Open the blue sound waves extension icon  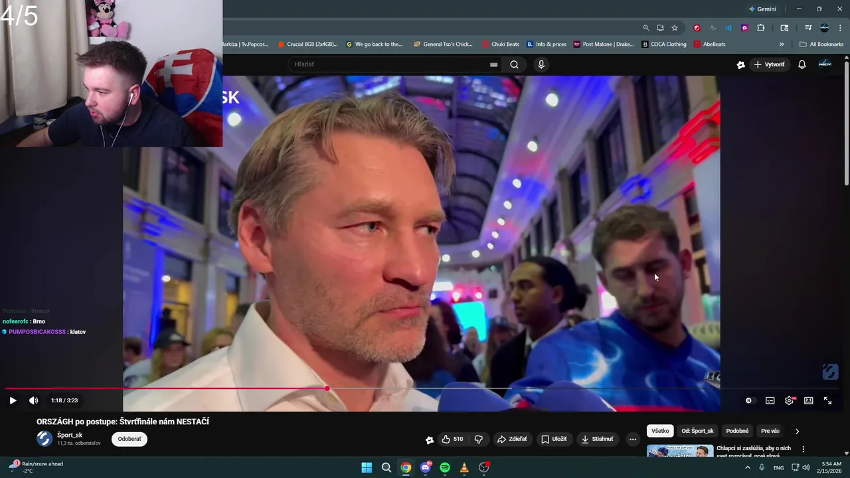click(x=728, y=28)
